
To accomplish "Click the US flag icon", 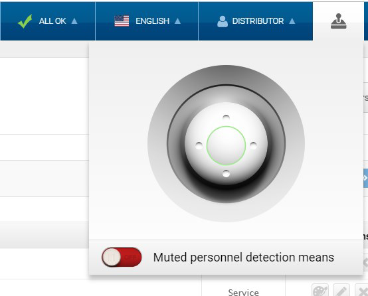I will [x=122, y=21].
